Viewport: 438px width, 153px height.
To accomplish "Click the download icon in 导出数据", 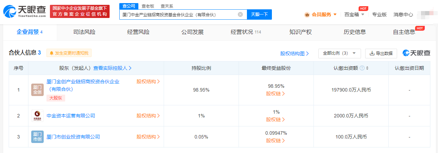I will pyautogui.click(x=372, y=53).
